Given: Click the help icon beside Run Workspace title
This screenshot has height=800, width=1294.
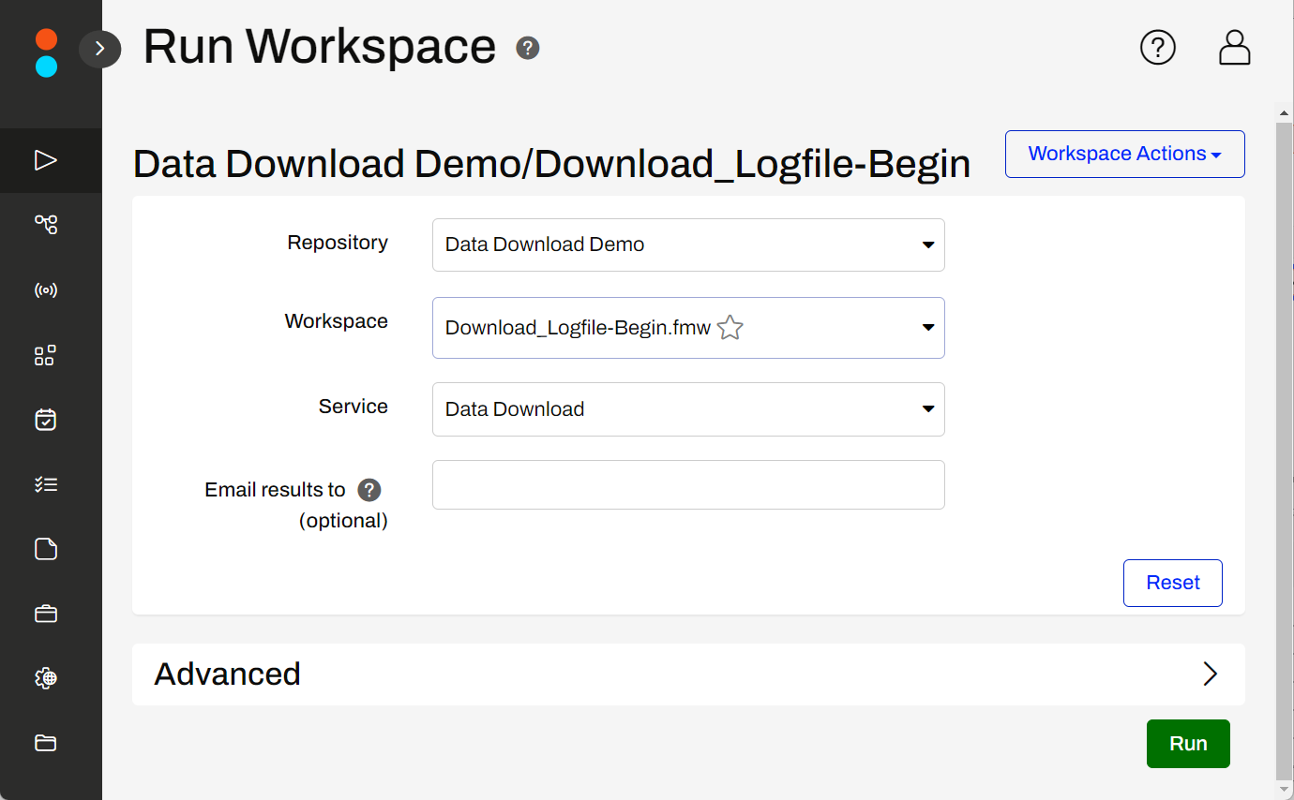Looking at the screenshot, I should coord(528,48).
